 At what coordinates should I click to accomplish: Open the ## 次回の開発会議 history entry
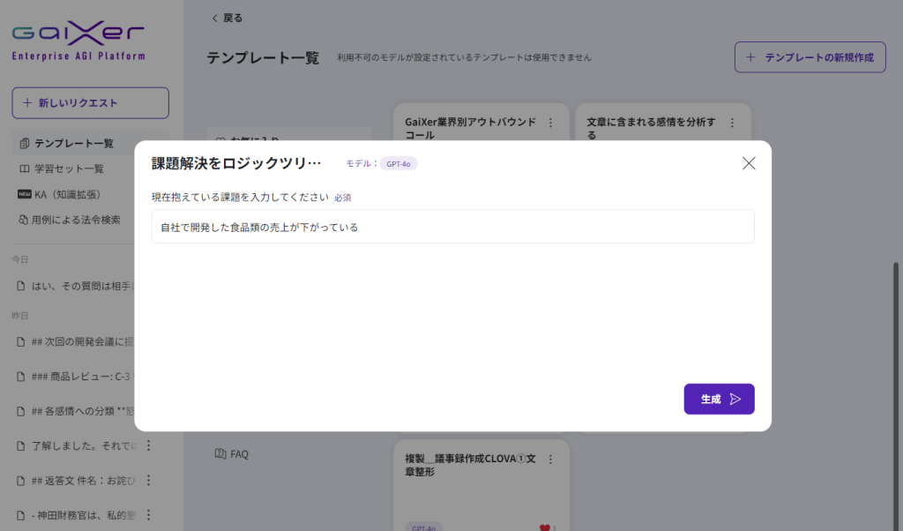[79, 341]
